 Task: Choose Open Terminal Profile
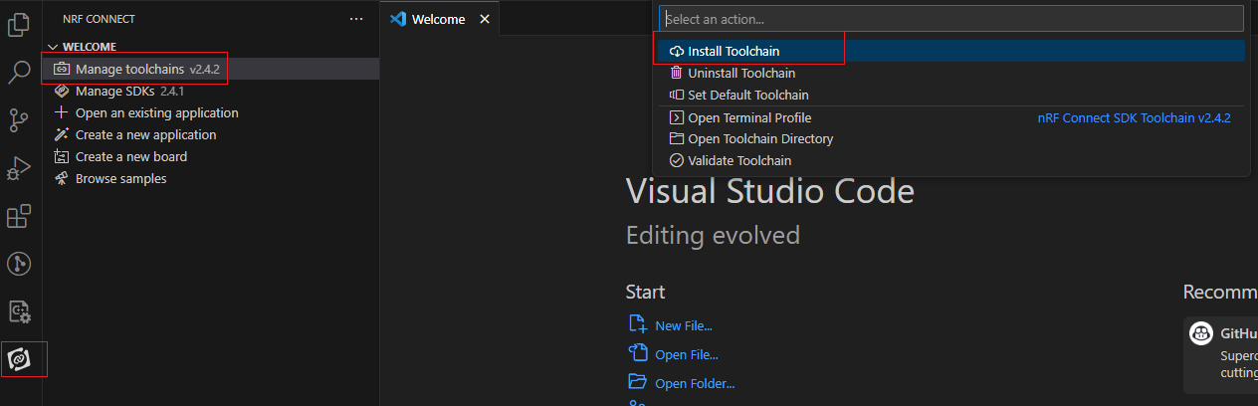(x=951, y=117)
